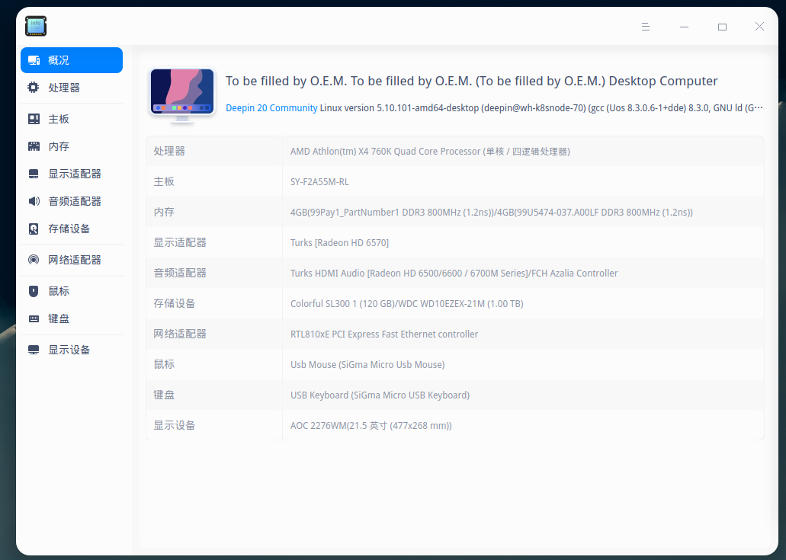Image resolution: width=786 pixels, height=560 pixels.
Task: Click the 显示适配器 row label in table
Action: tap(180, 242)
